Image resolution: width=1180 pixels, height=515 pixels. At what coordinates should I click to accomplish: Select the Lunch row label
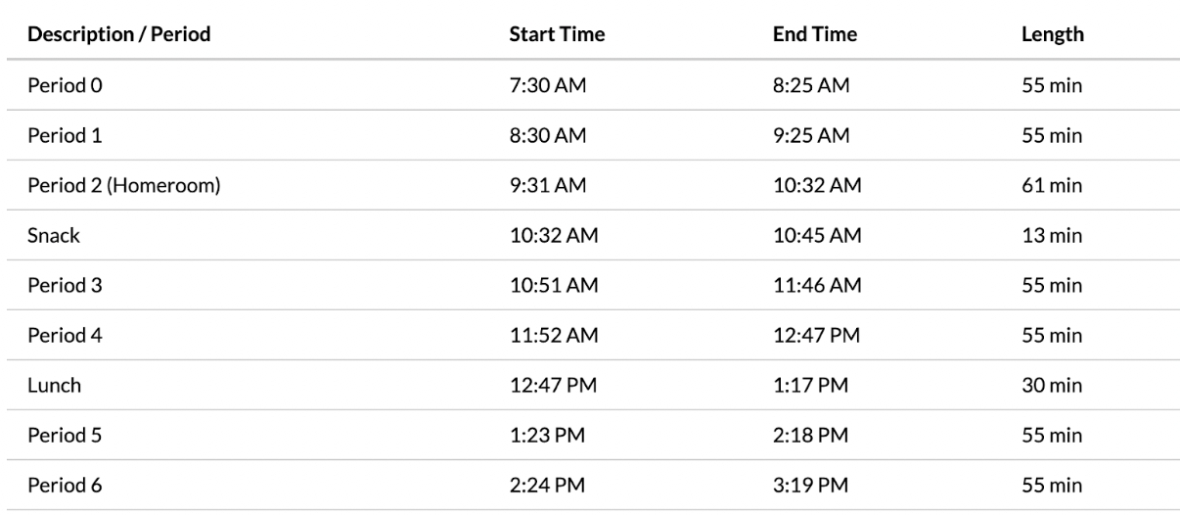[54, 385]
